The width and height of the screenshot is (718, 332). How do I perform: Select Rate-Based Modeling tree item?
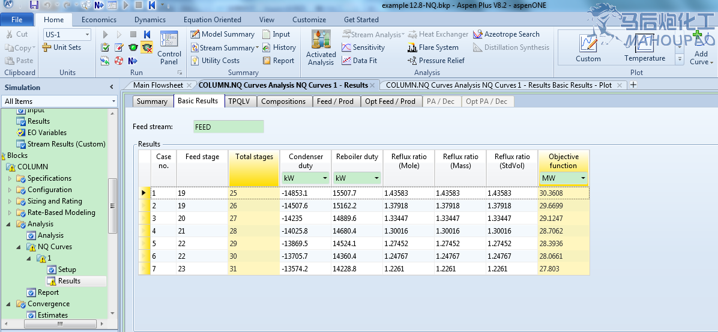coord(61,213)
